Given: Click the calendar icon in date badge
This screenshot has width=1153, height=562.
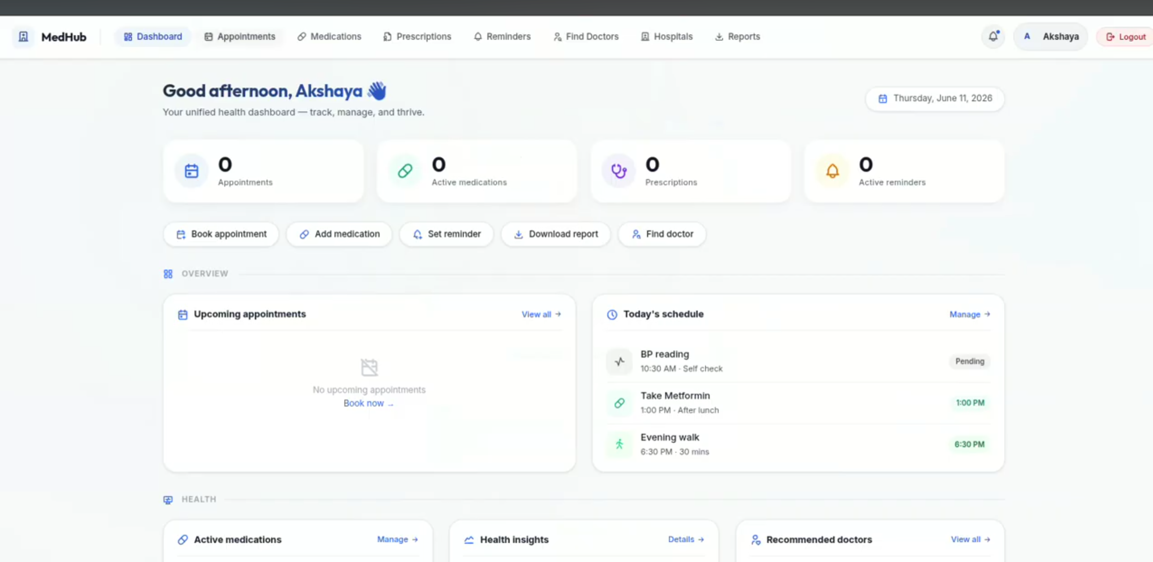Looking at the screenshot, I should (882, 98).
